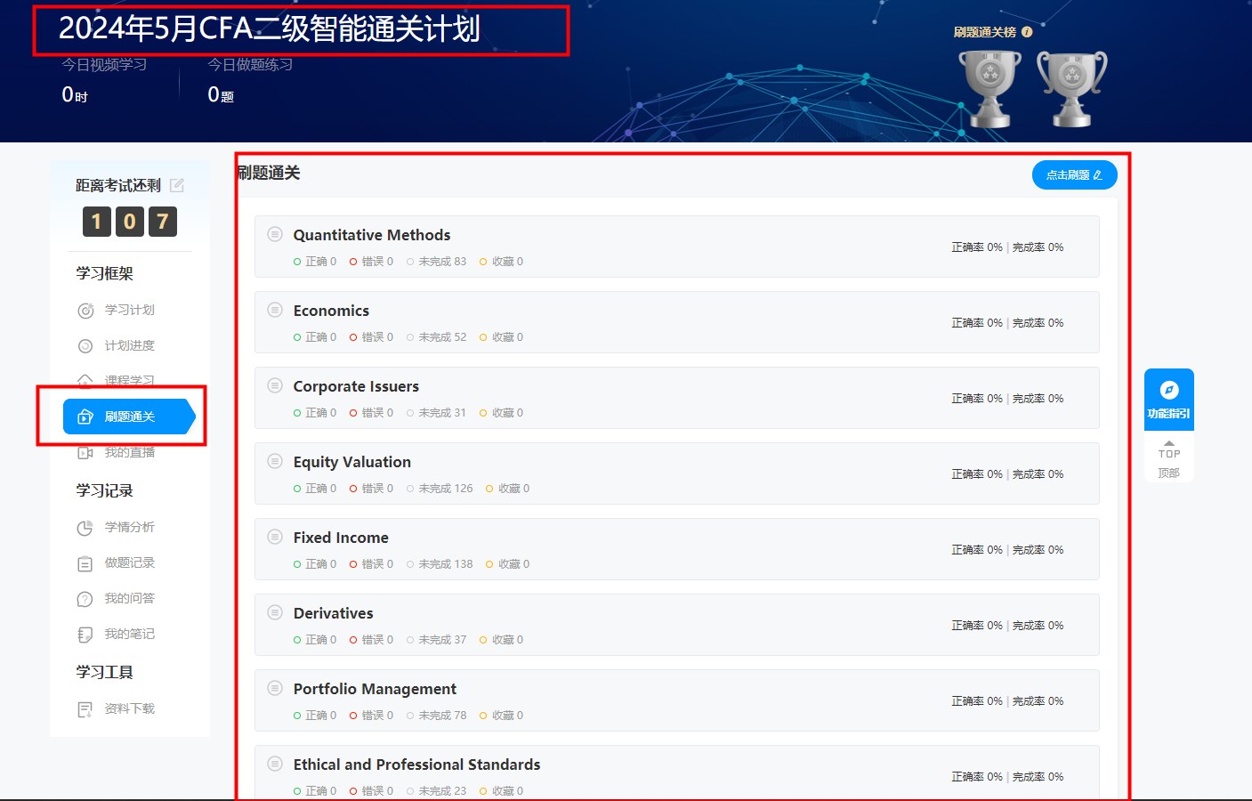This screenshot has height=801, width=1252.
Task: Open the Corporate Issuers subject
Action: tap(356, 386)
